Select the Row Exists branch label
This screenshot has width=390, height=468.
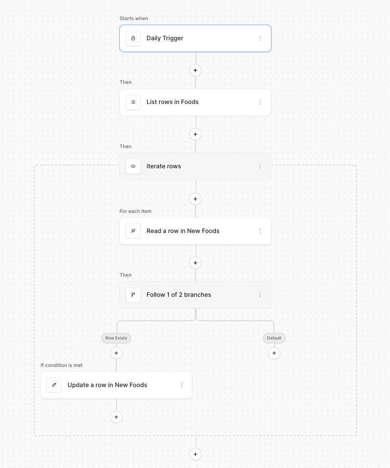click(116, 338)
